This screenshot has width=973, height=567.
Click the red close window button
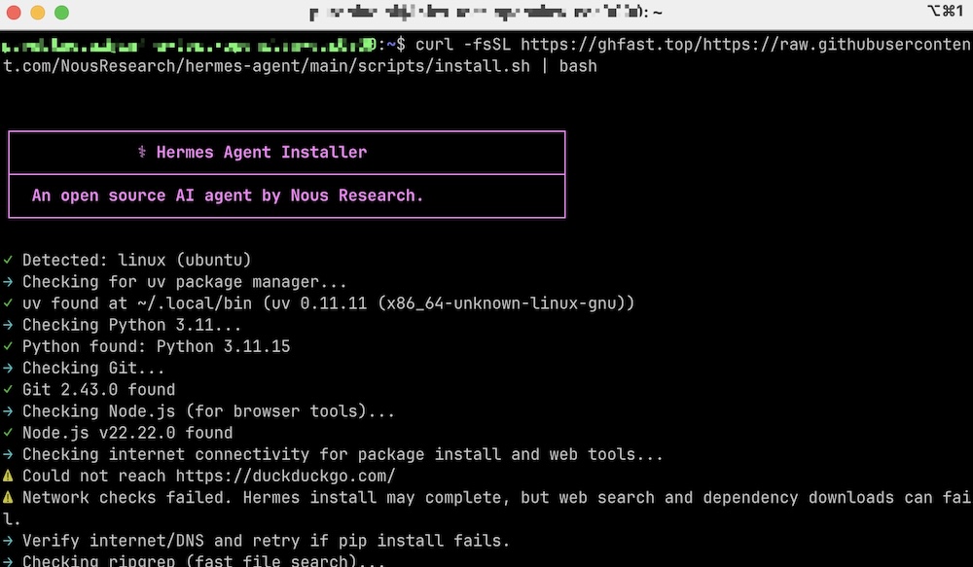[14, 13]
